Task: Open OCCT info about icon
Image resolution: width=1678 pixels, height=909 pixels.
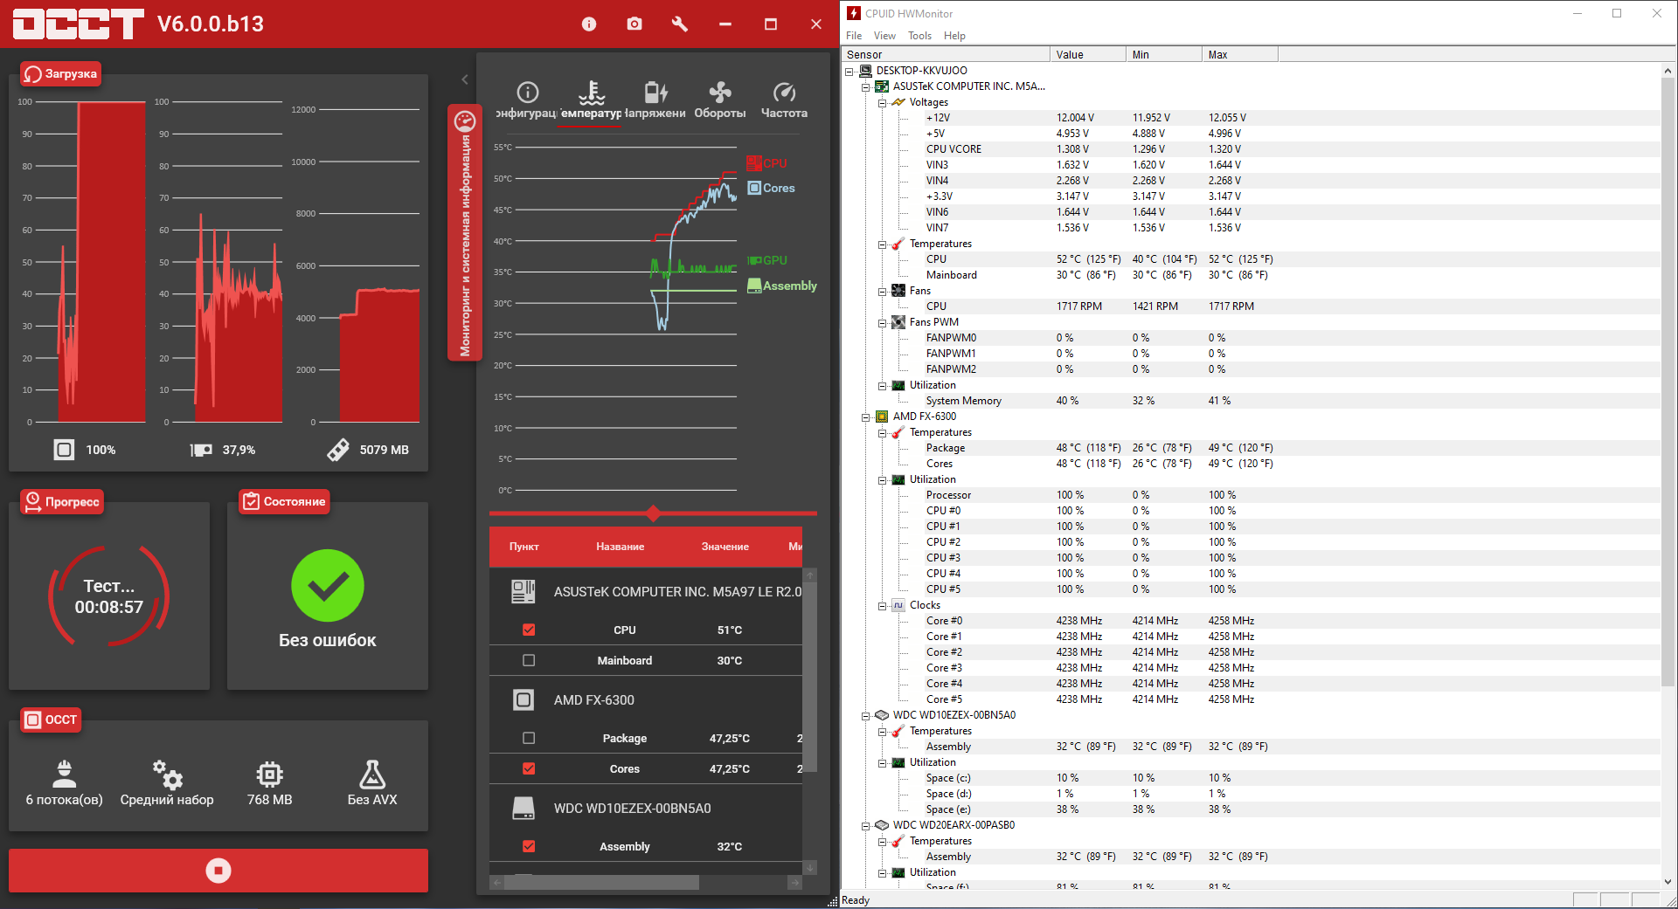Action: (x=589, y=24)
